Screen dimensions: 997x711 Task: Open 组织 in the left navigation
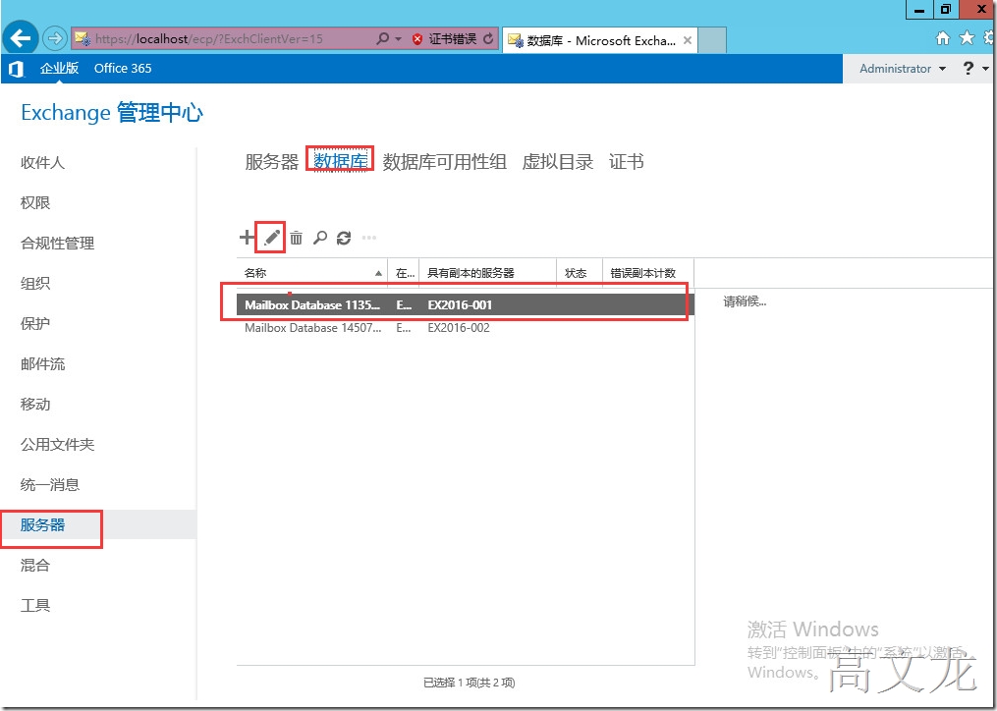point(35,284)
